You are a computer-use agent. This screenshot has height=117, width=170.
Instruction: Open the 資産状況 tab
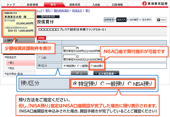[x=75, y=4]
